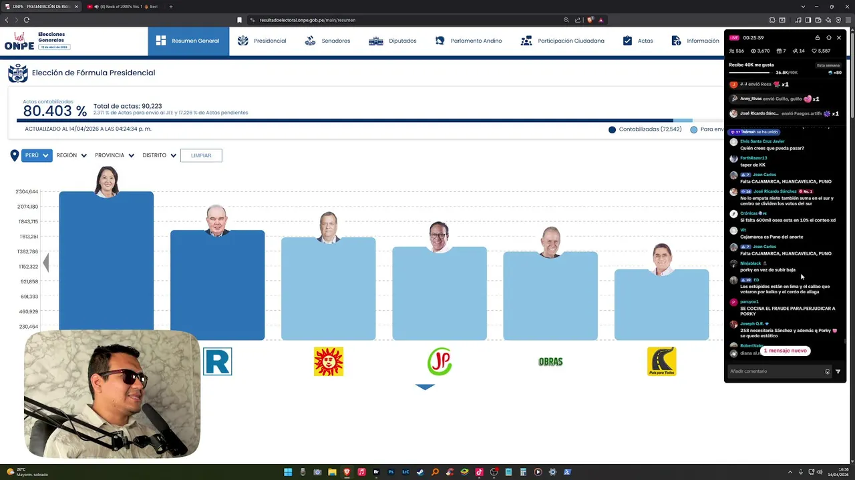Expand the REGIÓN dropdown
The image size is (855, 480).
(x=71, y=155)
